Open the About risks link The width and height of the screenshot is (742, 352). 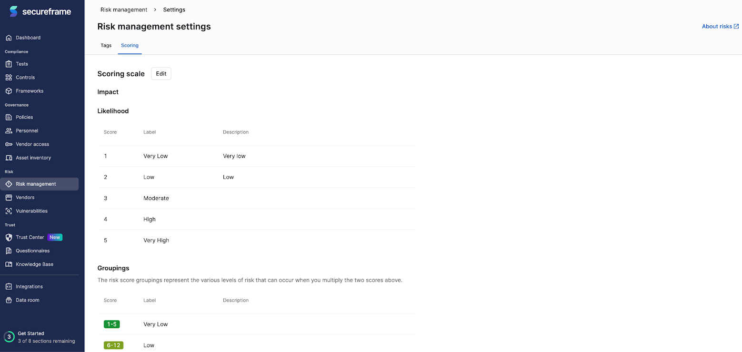coord(720,26)
